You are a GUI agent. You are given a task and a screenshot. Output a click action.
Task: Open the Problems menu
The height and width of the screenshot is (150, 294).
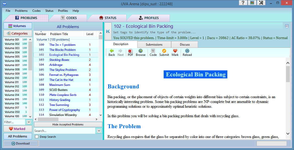[x=21, y=11]
